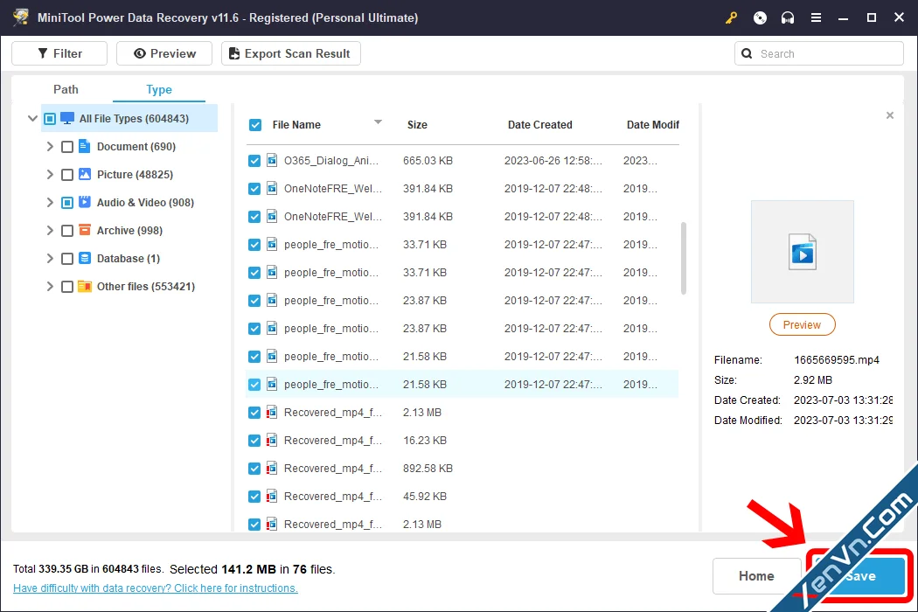Open the Filter button

[x=59, y=53]
